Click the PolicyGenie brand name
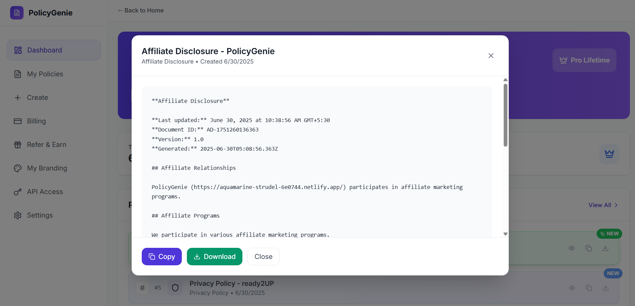The image size is (635, 306). pyautogui.click(x=51, y=13)
